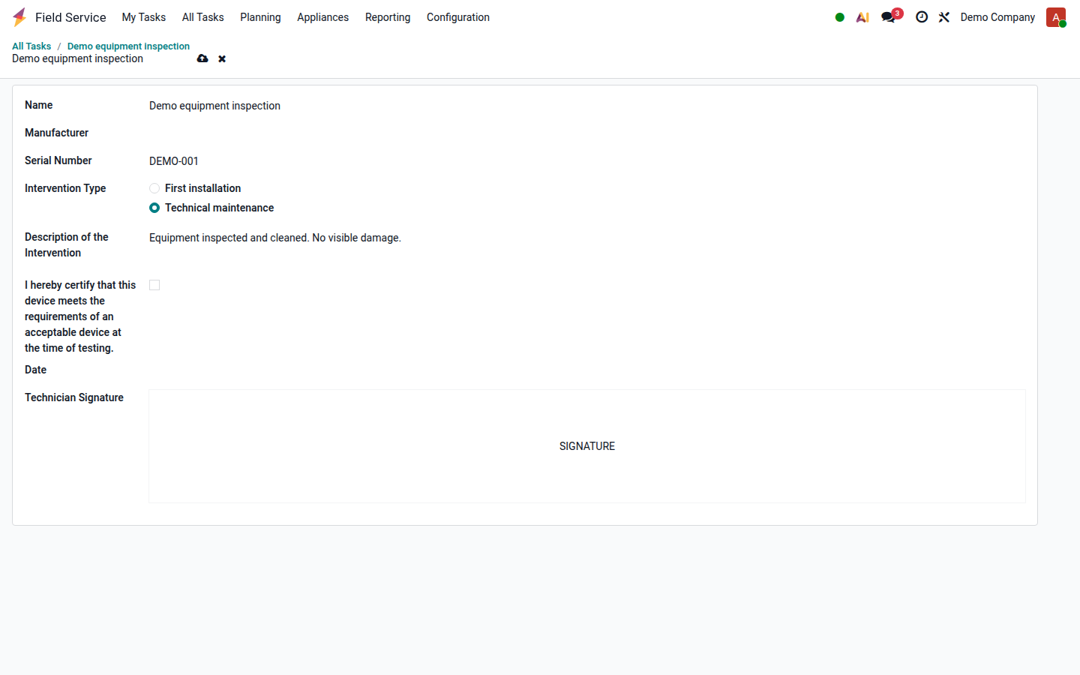Click the Field Service app title
This screenshot has height=675, width=1080.
(x=70, y=17)
